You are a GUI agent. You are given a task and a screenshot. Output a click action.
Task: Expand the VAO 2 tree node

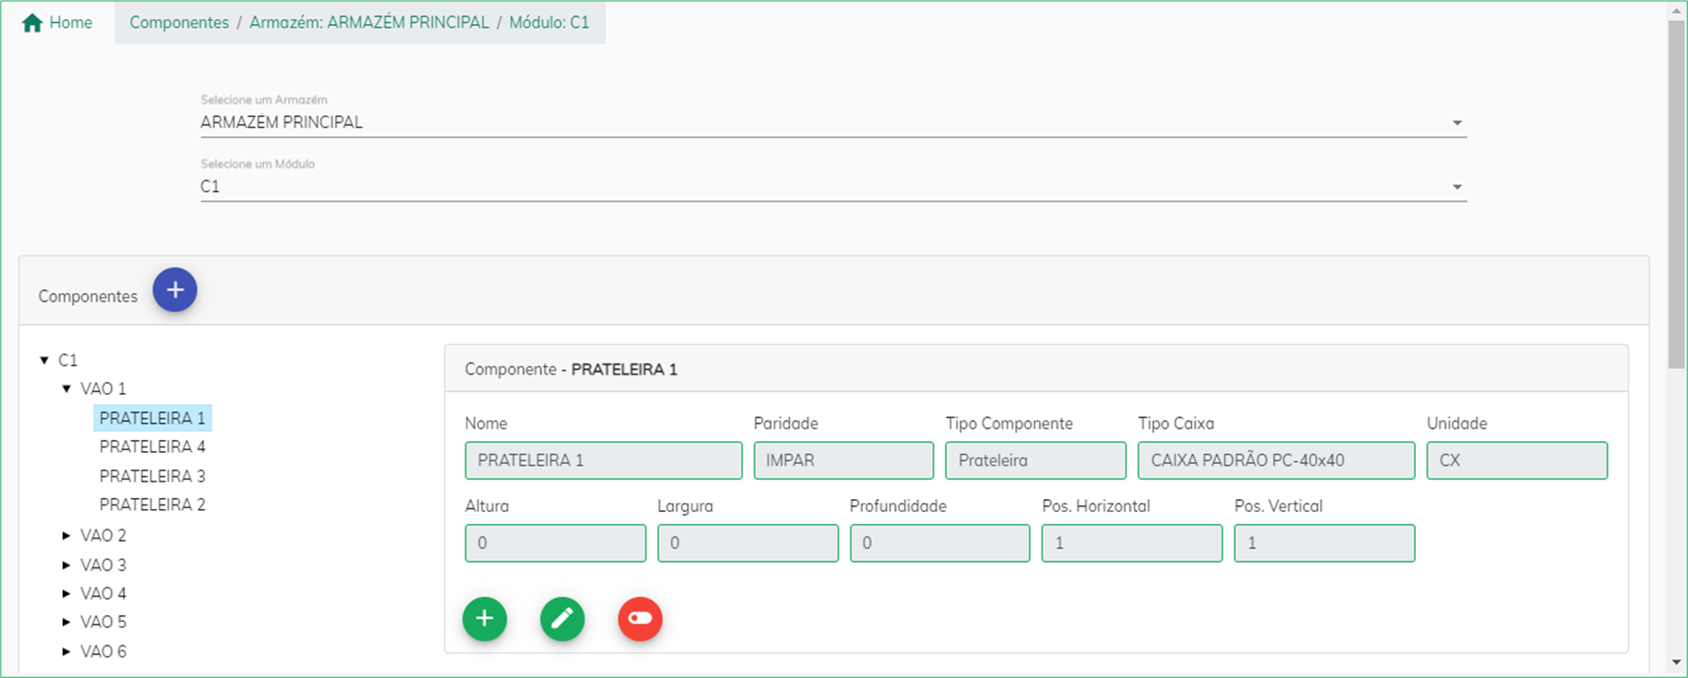[66, 535]
